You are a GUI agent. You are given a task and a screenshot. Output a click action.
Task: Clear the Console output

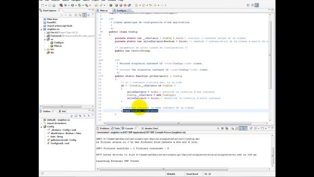[x=233, y=128]
